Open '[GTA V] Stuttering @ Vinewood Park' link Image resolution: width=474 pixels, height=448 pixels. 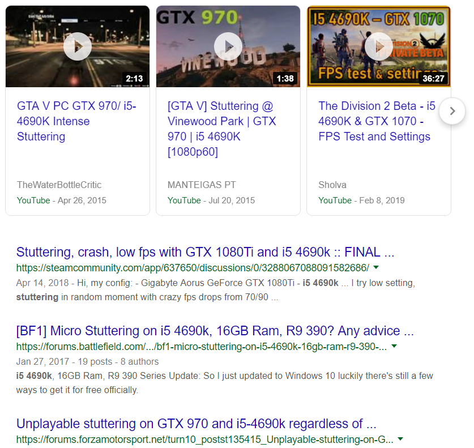[x=222, y=129]
